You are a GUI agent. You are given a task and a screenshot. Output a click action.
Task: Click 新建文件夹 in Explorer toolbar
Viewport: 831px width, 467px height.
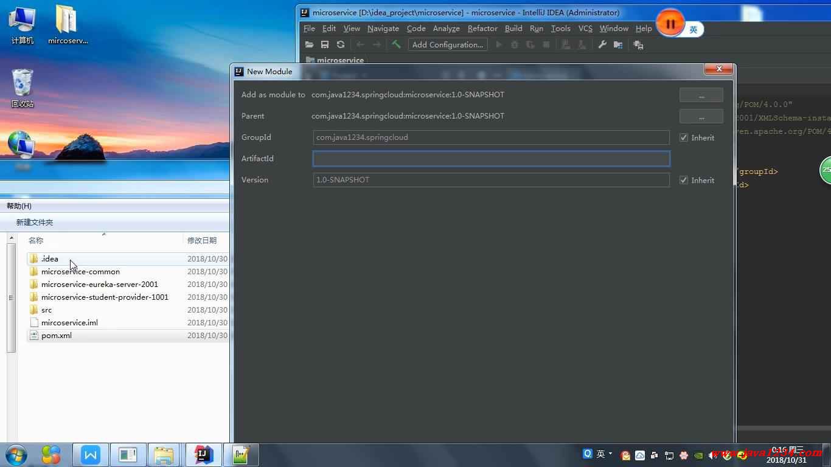(x=35, y=223)
